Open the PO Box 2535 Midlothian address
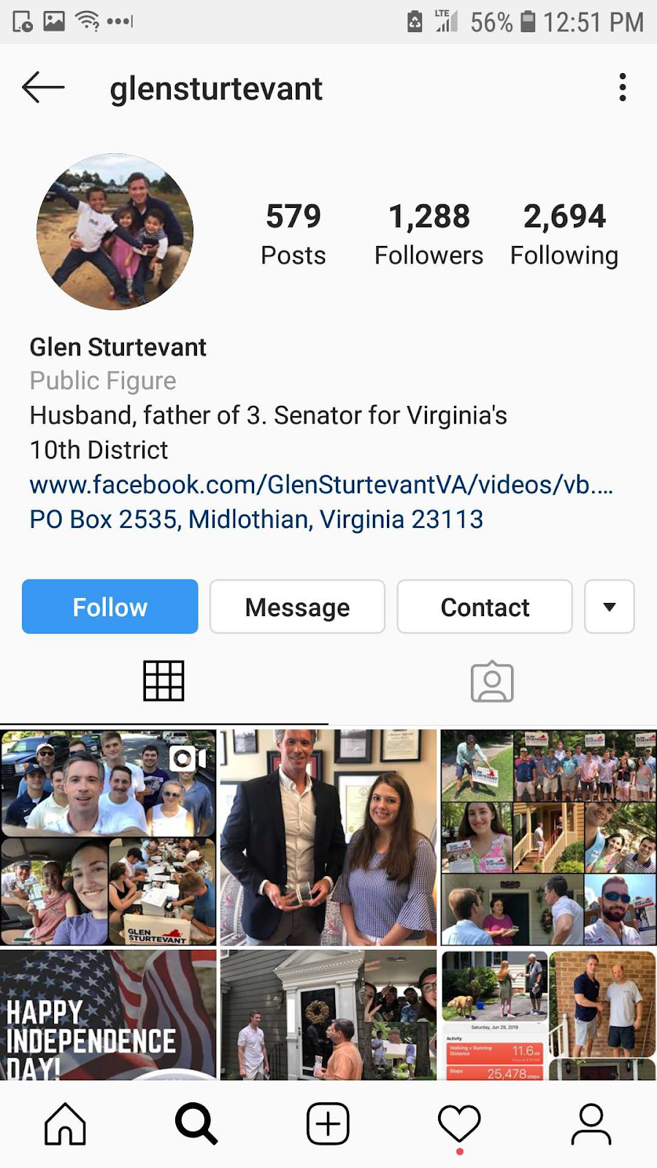Image resolution: width=657 pixels, height=1168 pixels. (x=256, y=520)
